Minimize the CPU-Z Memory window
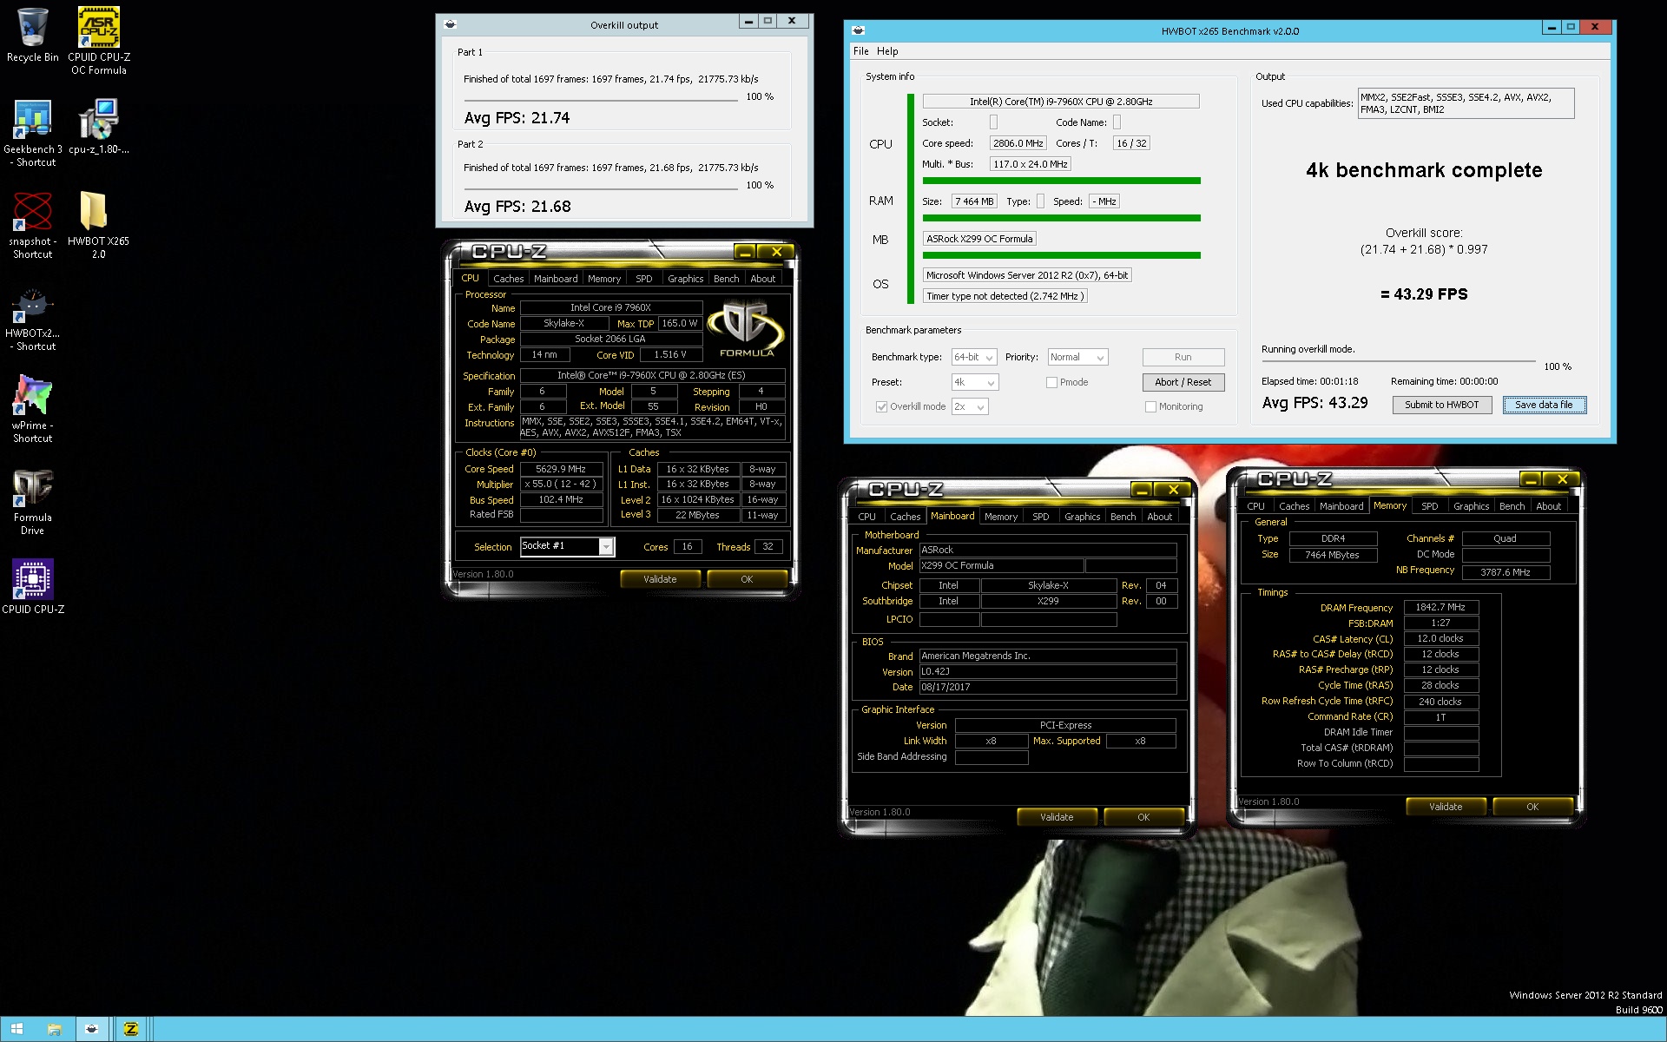1667x1042 pixels. pyautogui.click(x=1531, y=479)
